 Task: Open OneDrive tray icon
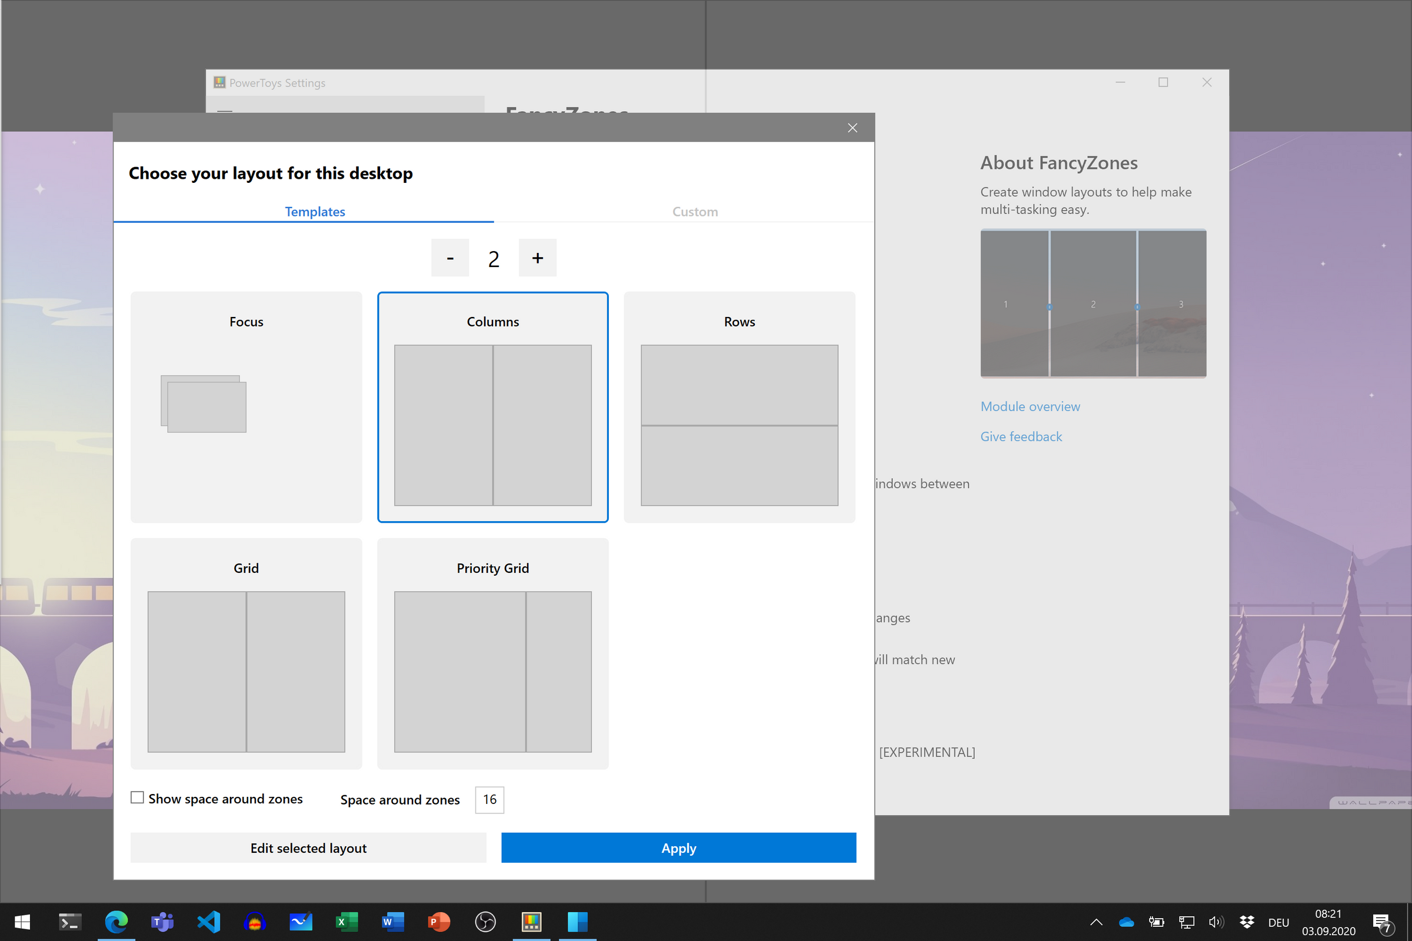coord(1126,922)
